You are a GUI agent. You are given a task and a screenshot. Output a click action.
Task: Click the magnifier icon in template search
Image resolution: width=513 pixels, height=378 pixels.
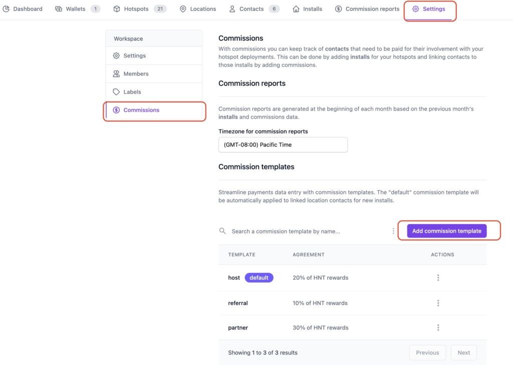[222, 231]
